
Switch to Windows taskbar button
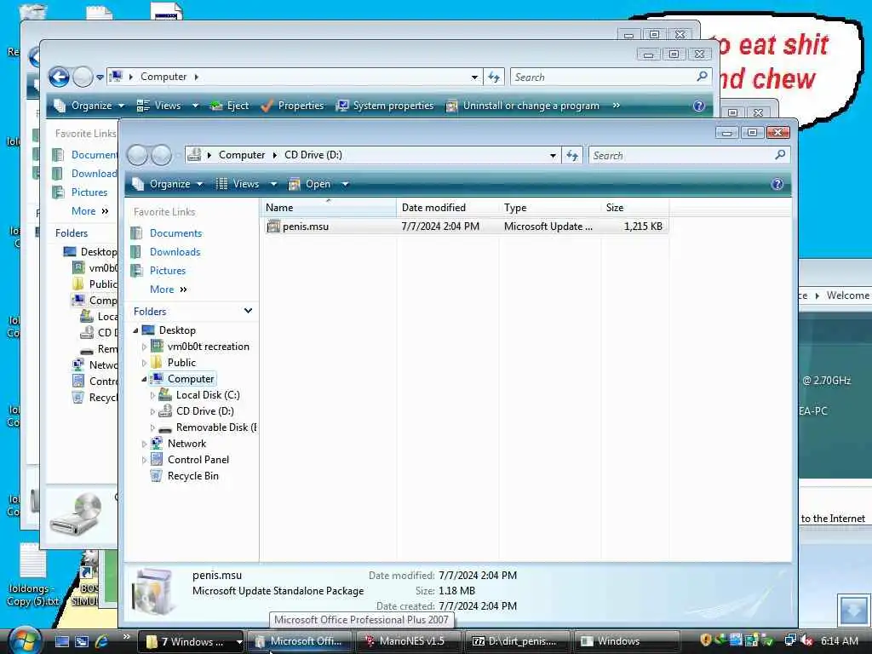click(x=626, y=641)
